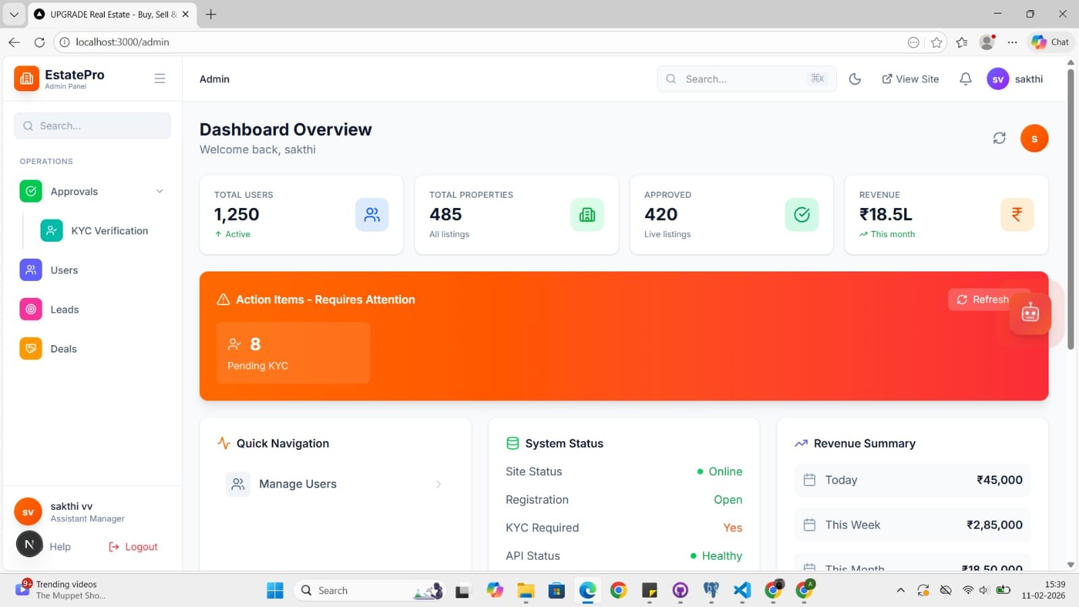Open File Explorer from taskbar

click(526, 591)
